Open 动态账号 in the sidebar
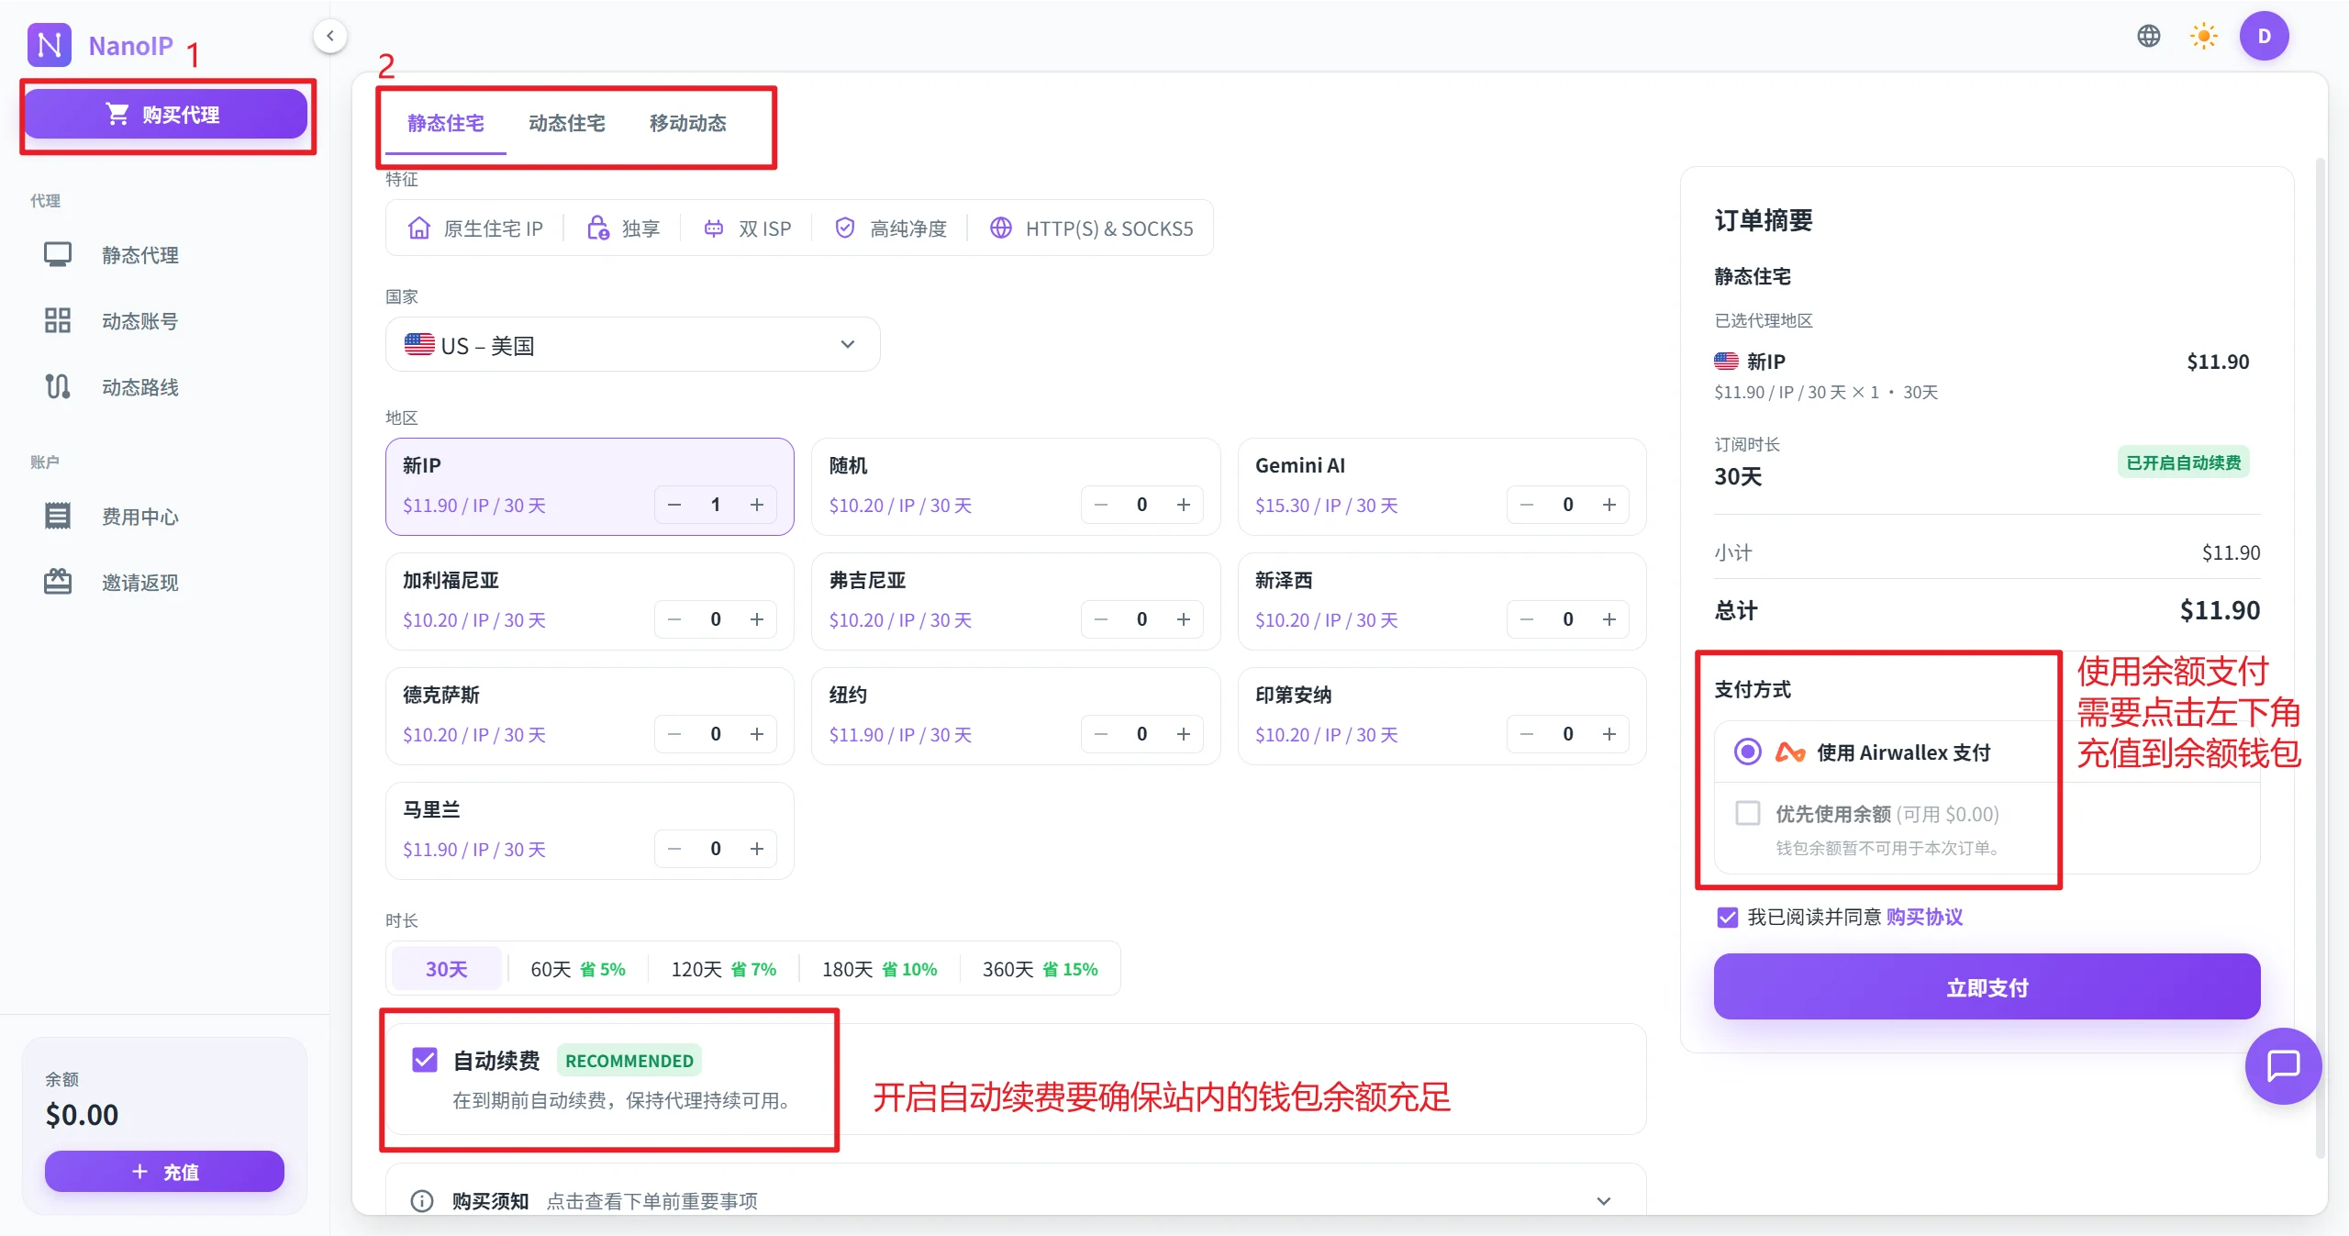This screenshot has width=2349, height=1236. click(x=165, y=321)
